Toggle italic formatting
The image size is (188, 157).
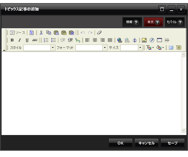(19, 40)
